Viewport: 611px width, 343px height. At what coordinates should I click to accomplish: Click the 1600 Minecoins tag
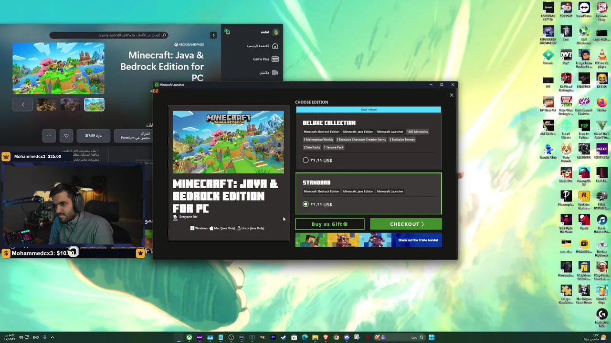click(x=417, y=131)
